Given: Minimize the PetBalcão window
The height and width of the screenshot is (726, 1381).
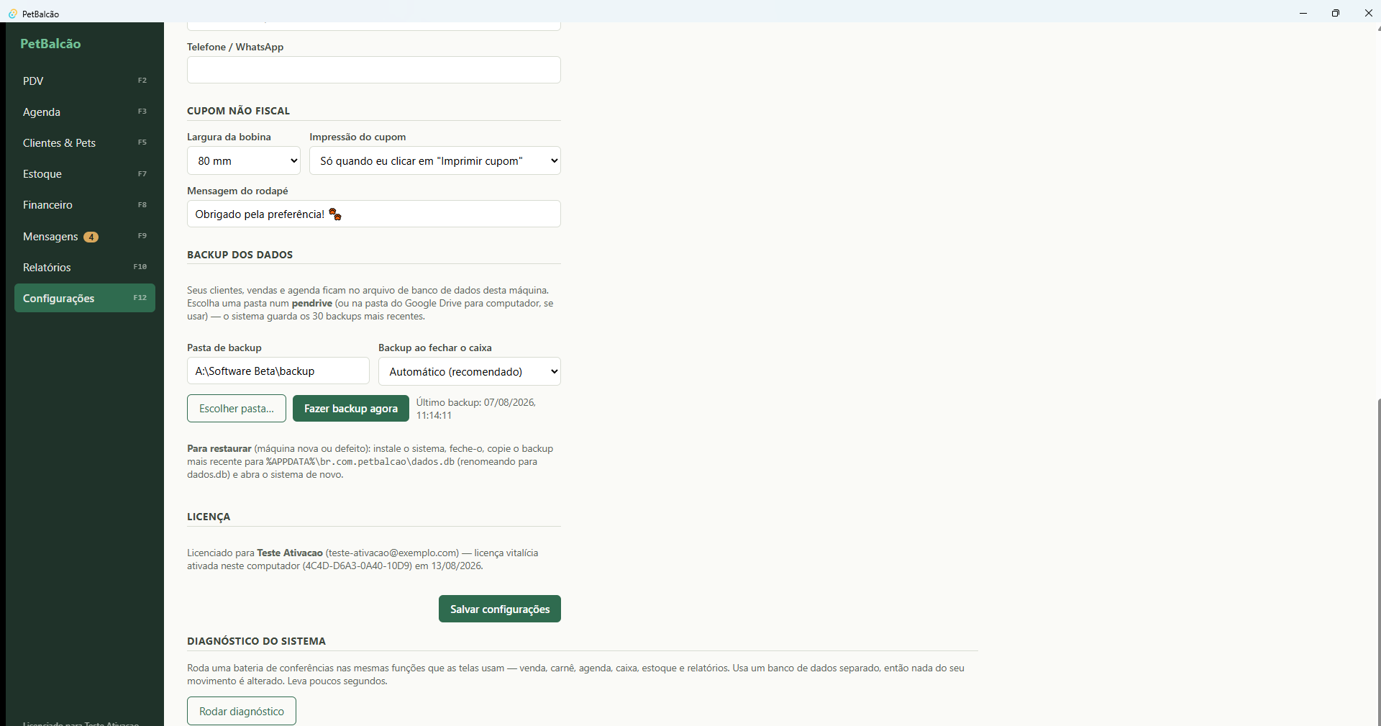Looking at the screenshot, I should [1303, 13].
